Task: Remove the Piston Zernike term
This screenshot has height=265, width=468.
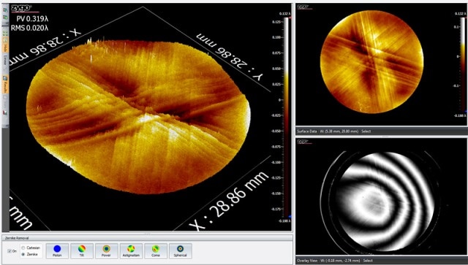Action: click(x=57, y=251)
